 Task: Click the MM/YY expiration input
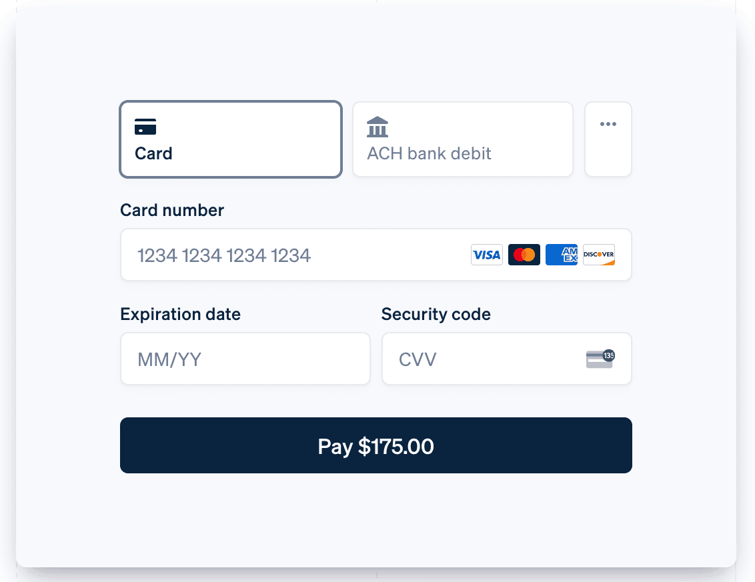[x=245, y=358]
